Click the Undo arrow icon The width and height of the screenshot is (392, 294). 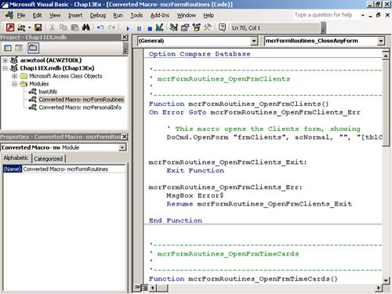click(100, 27)
